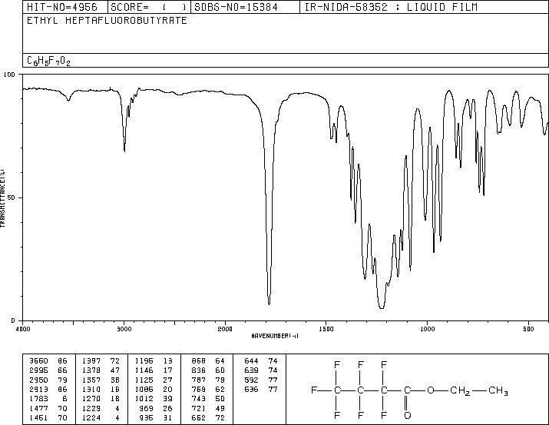Click the 4000 wavenumber axis label
The width and height of the screenshot is (549, 425).
(x=23, y=329)
